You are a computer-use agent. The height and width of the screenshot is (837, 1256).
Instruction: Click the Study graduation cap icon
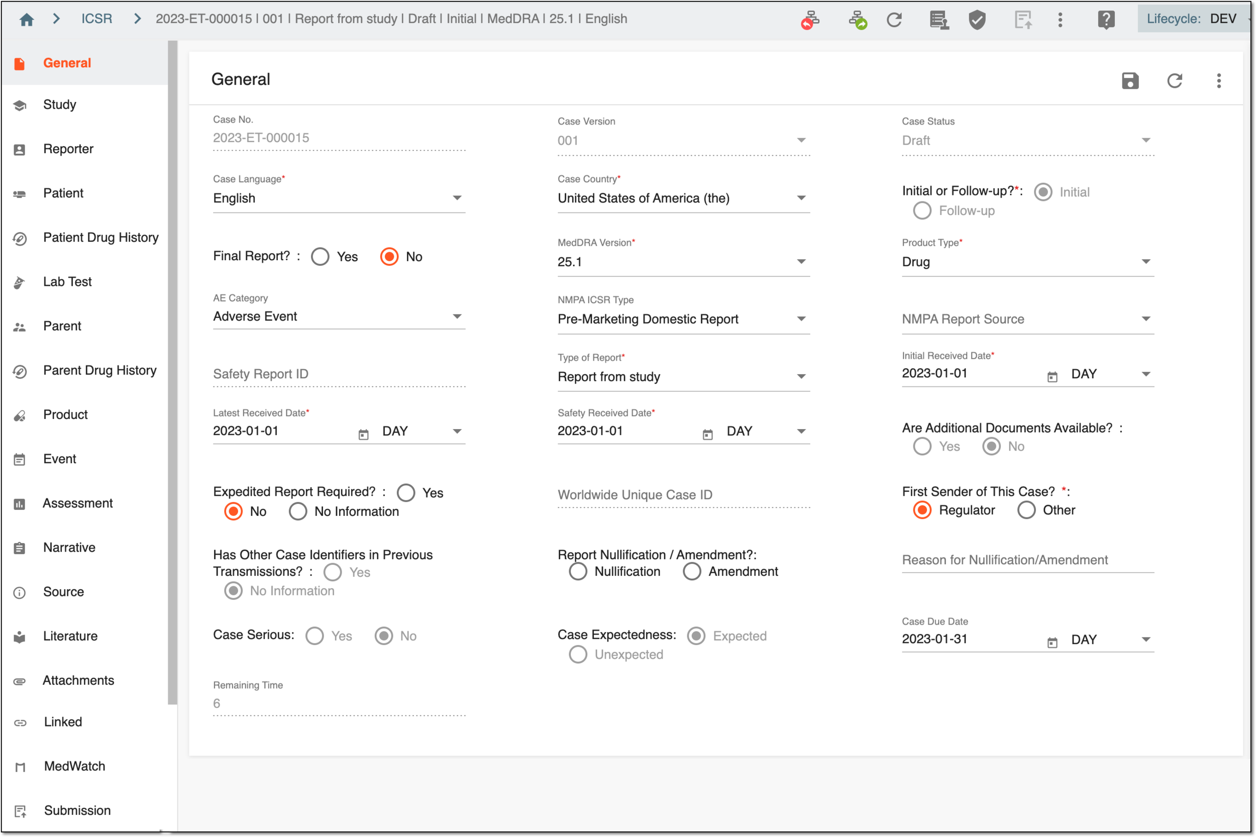point(19,105)
